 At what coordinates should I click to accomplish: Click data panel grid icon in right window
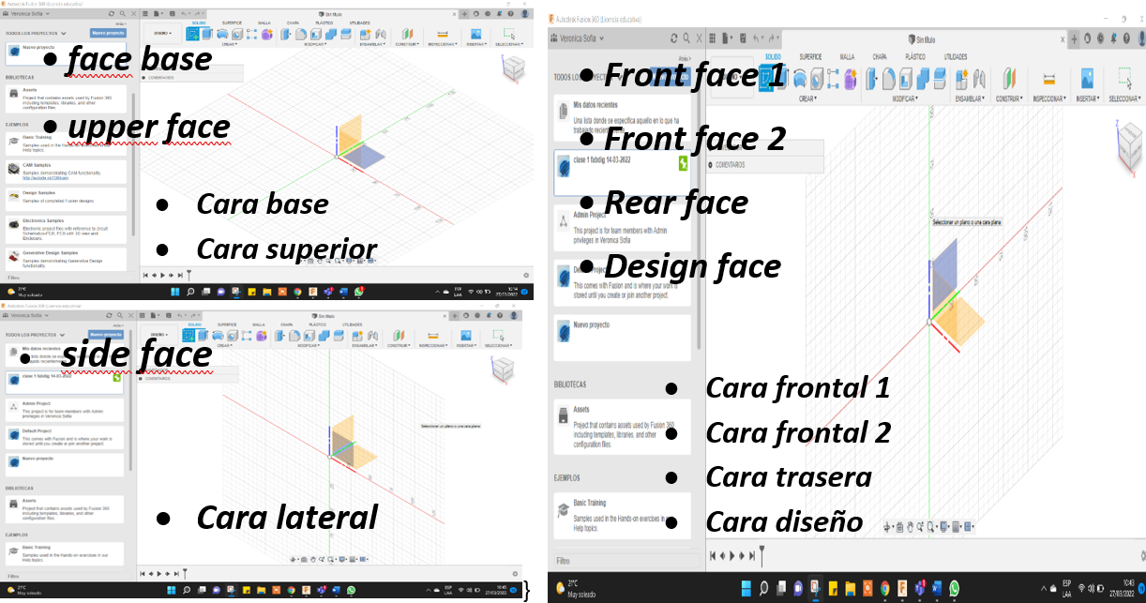point(712,39)
